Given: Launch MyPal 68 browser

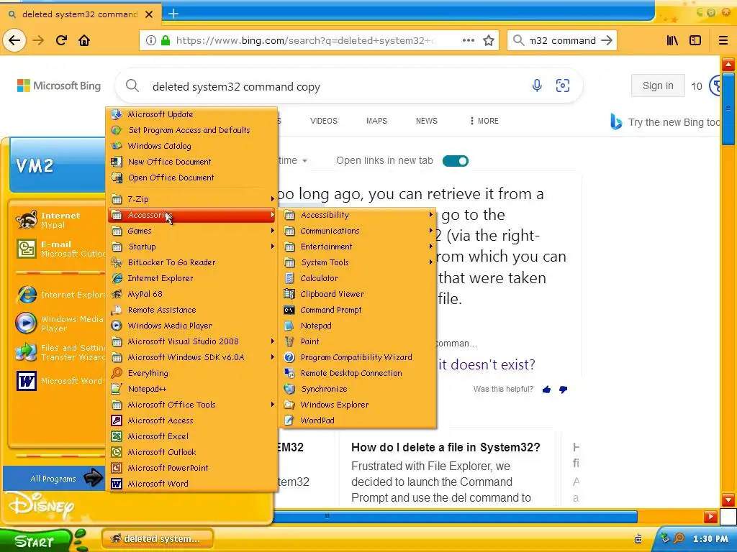Looking at the screenshot, I should click(145, 294).
